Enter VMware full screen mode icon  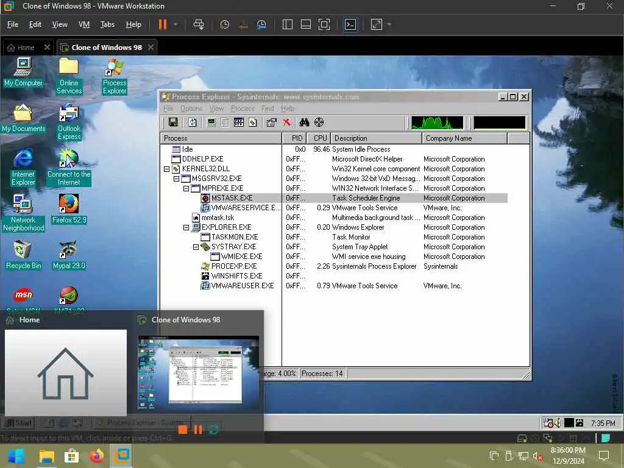[x=324, y=24]
